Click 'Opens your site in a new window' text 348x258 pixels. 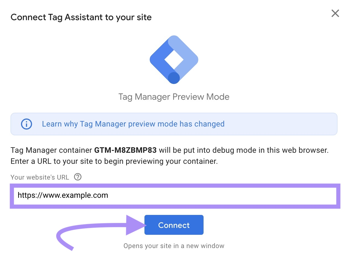(x=174, y=246)
